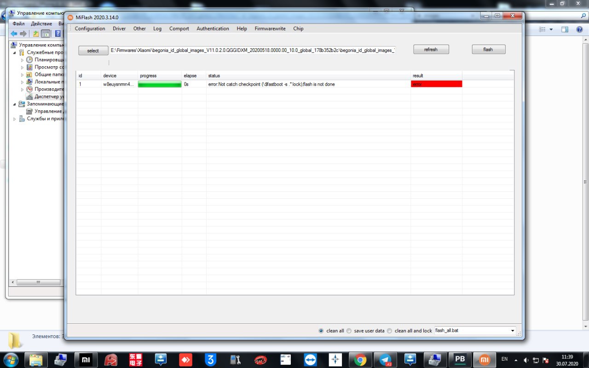Click the flash button

point(488,49)
